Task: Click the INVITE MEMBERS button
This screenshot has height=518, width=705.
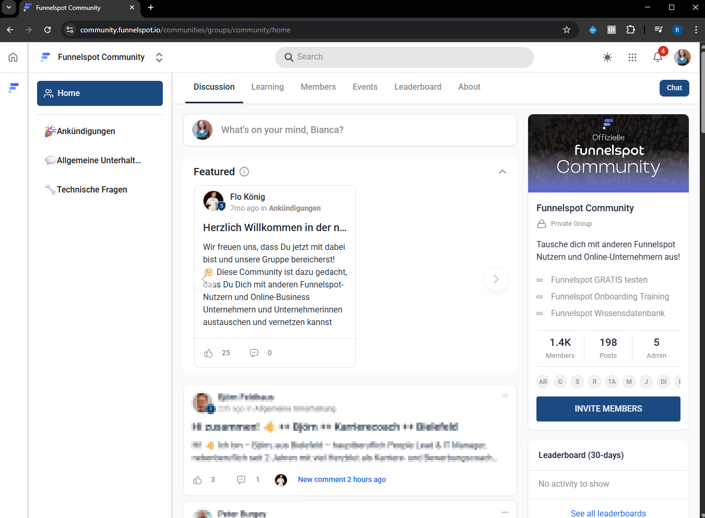Action: pos(608,409)
